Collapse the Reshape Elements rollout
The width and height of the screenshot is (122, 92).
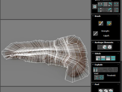coord(93,42)
